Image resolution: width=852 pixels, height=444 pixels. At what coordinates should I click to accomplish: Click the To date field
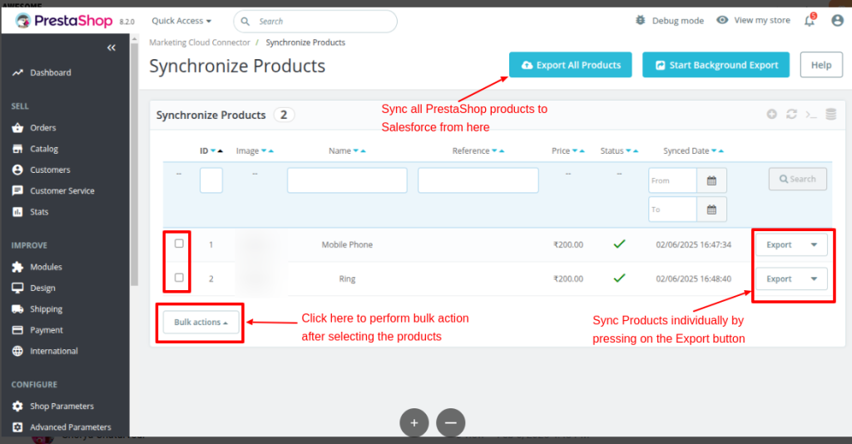point(672,210)
